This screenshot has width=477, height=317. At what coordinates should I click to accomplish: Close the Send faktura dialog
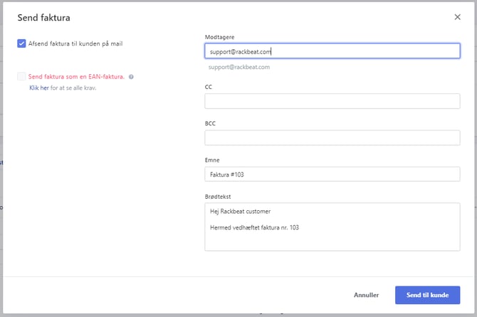click(457, 17)
